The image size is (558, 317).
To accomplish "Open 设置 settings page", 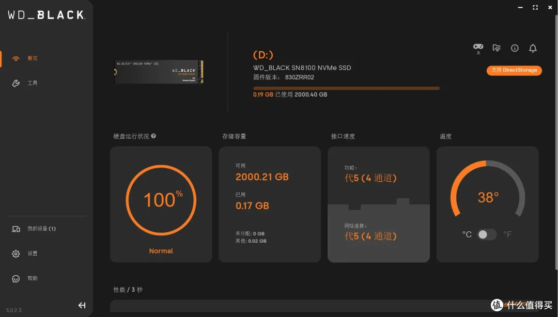I will click(33, 253).
